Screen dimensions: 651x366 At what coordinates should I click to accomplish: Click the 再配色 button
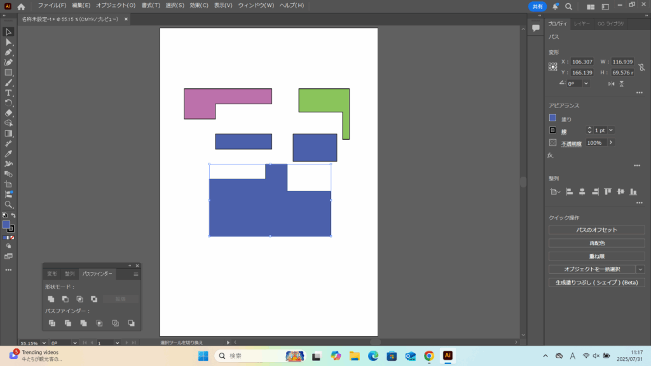(596, 243)
